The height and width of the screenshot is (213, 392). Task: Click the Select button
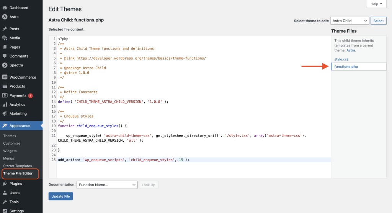(x=379, y=21)
